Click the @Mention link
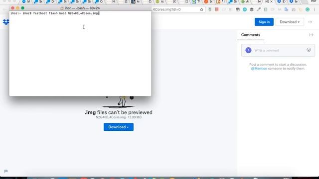Screen dimensions: 319x179 [259, 69]
